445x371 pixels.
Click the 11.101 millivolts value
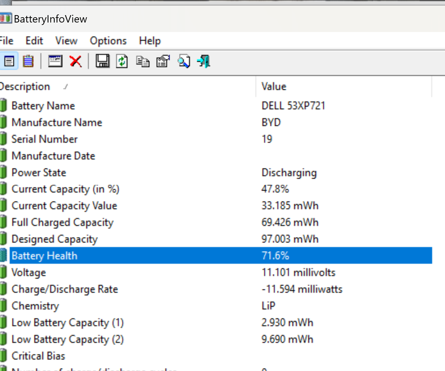click(298, 273)
